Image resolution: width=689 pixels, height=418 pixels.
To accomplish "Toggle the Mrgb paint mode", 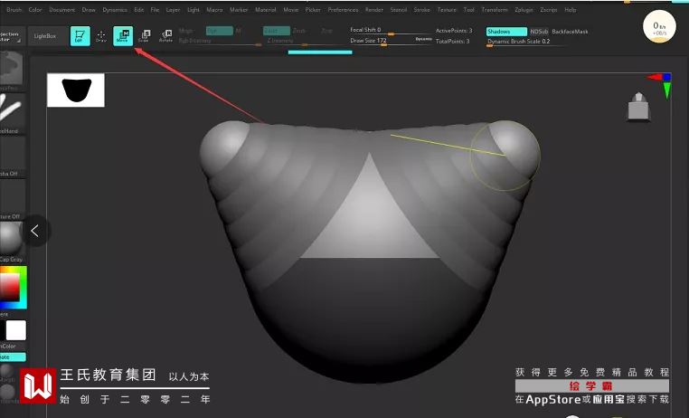I will pos(186,31).
